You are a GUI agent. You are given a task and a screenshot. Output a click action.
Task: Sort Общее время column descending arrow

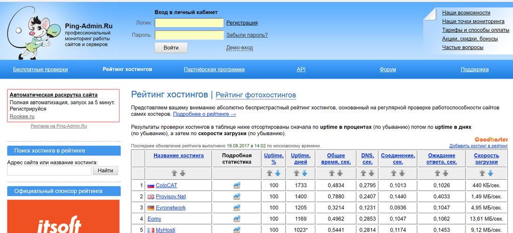[340, 173]
